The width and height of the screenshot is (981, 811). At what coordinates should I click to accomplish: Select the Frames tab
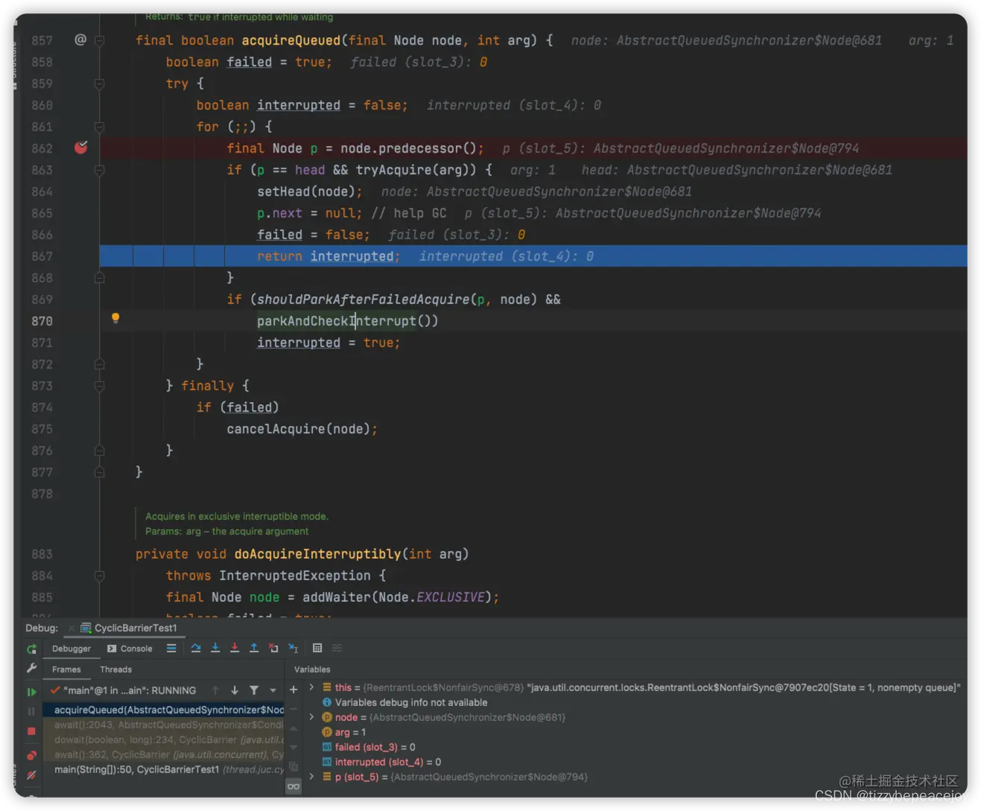coord(66,670)
